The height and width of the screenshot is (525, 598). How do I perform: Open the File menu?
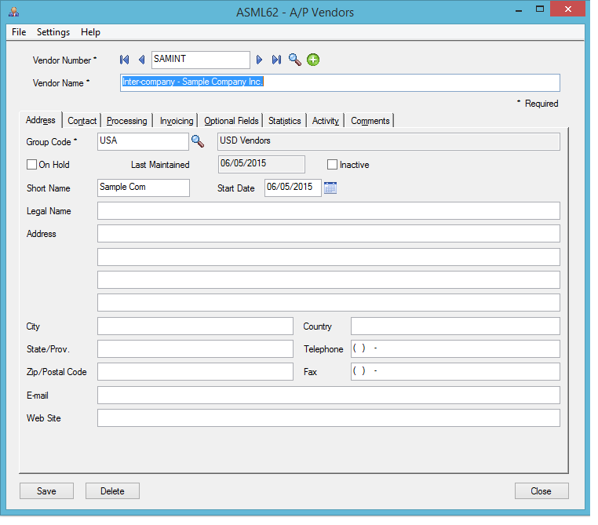coord(19,32)
